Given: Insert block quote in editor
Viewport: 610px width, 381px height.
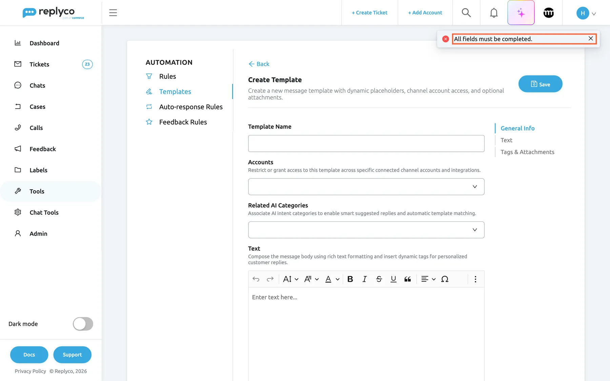Looking at the screenshot, I should pos(407,279).
